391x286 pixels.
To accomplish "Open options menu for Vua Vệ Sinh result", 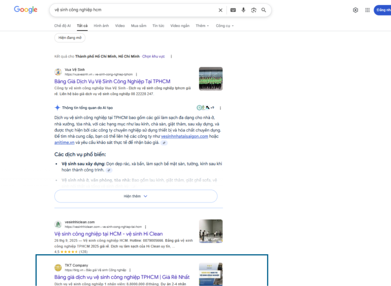I will coord(137,74).
